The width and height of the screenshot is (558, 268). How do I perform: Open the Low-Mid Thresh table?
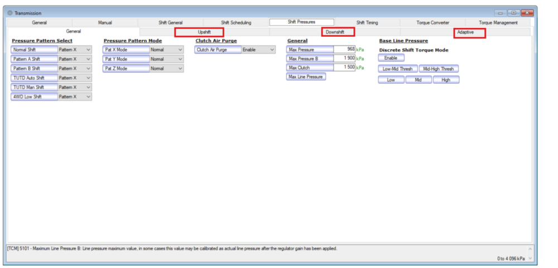tap(397, 69)
